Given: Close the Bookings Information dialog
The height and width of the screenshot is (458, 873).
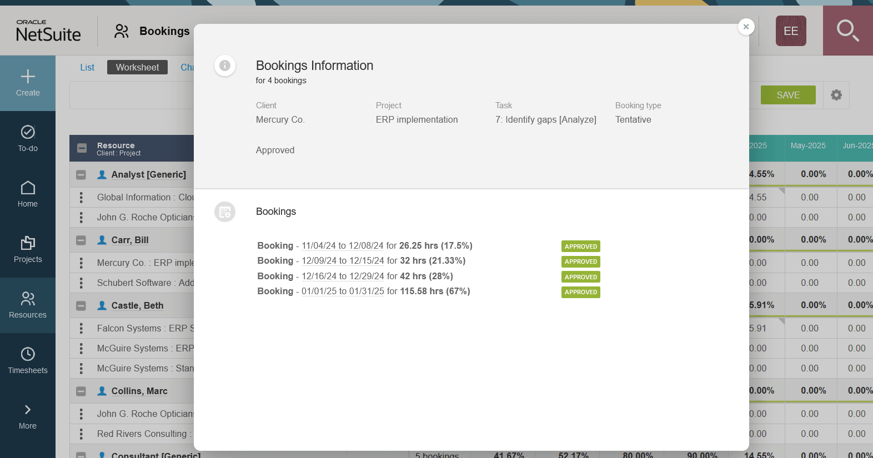Looking at the screenshot, I should 746,27.
